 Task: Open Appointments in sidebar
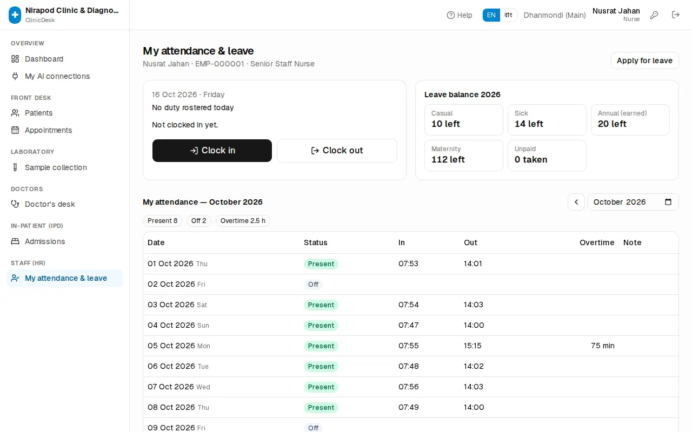[65, 130]
